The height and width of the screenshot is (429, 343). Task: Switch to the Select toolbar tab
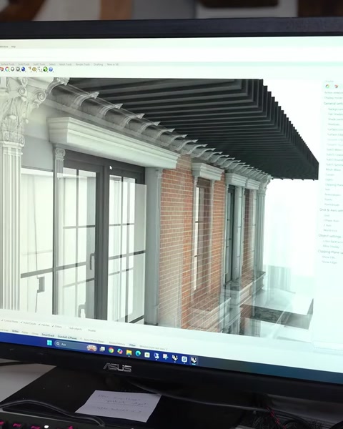pyautogui.click(x=52, y=64)
